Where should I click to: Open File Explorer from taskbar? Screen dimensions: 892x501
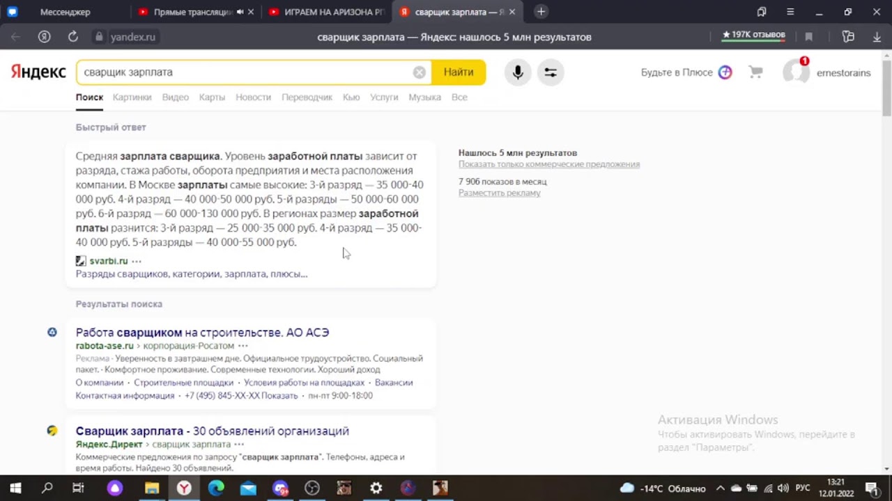tap(152, 488)
